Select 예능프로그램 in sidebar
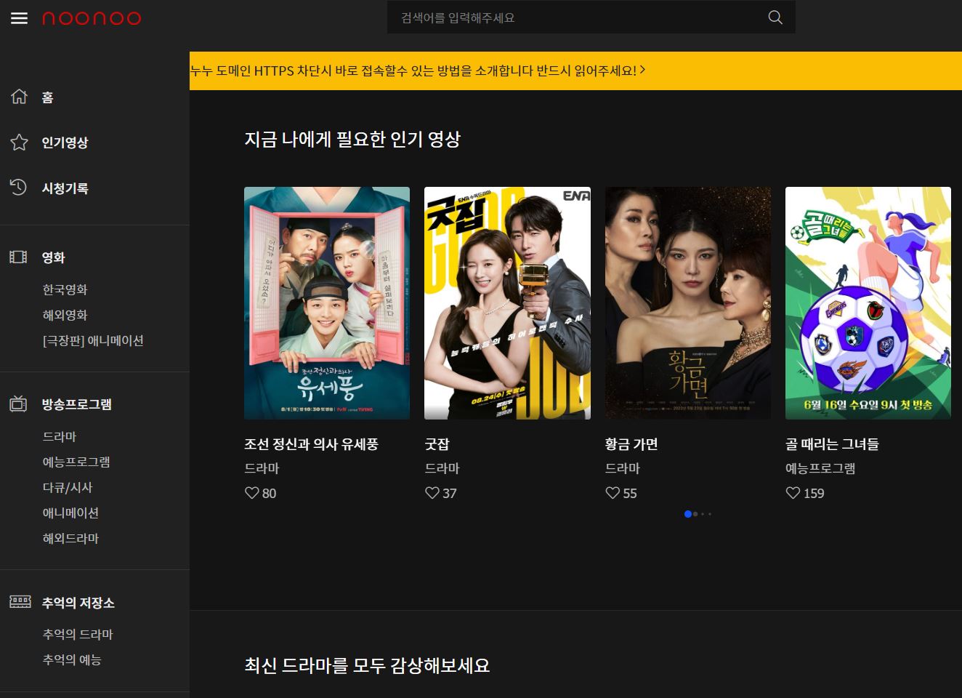 click(x=76, y=462)
